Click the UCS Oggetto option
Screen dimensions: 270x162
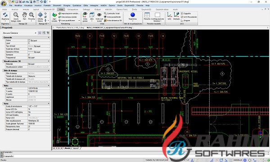point(186,13)
